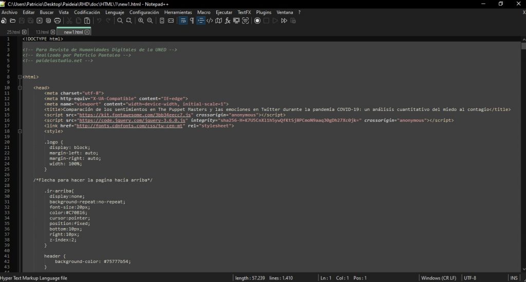Click the Close document toolbar icon
The image size is (526, 282).
pyautogui.click(x=40, y=21)
